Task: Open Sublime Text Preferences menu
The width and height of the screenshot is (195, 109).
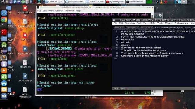Action: click(x=181, y=23)
